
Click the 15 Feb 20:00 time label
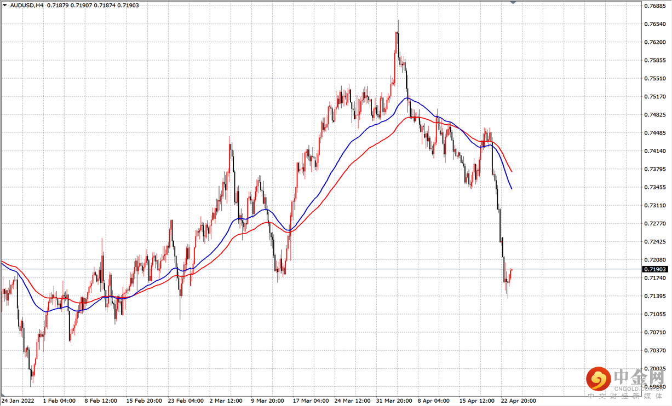coord(144,401)
